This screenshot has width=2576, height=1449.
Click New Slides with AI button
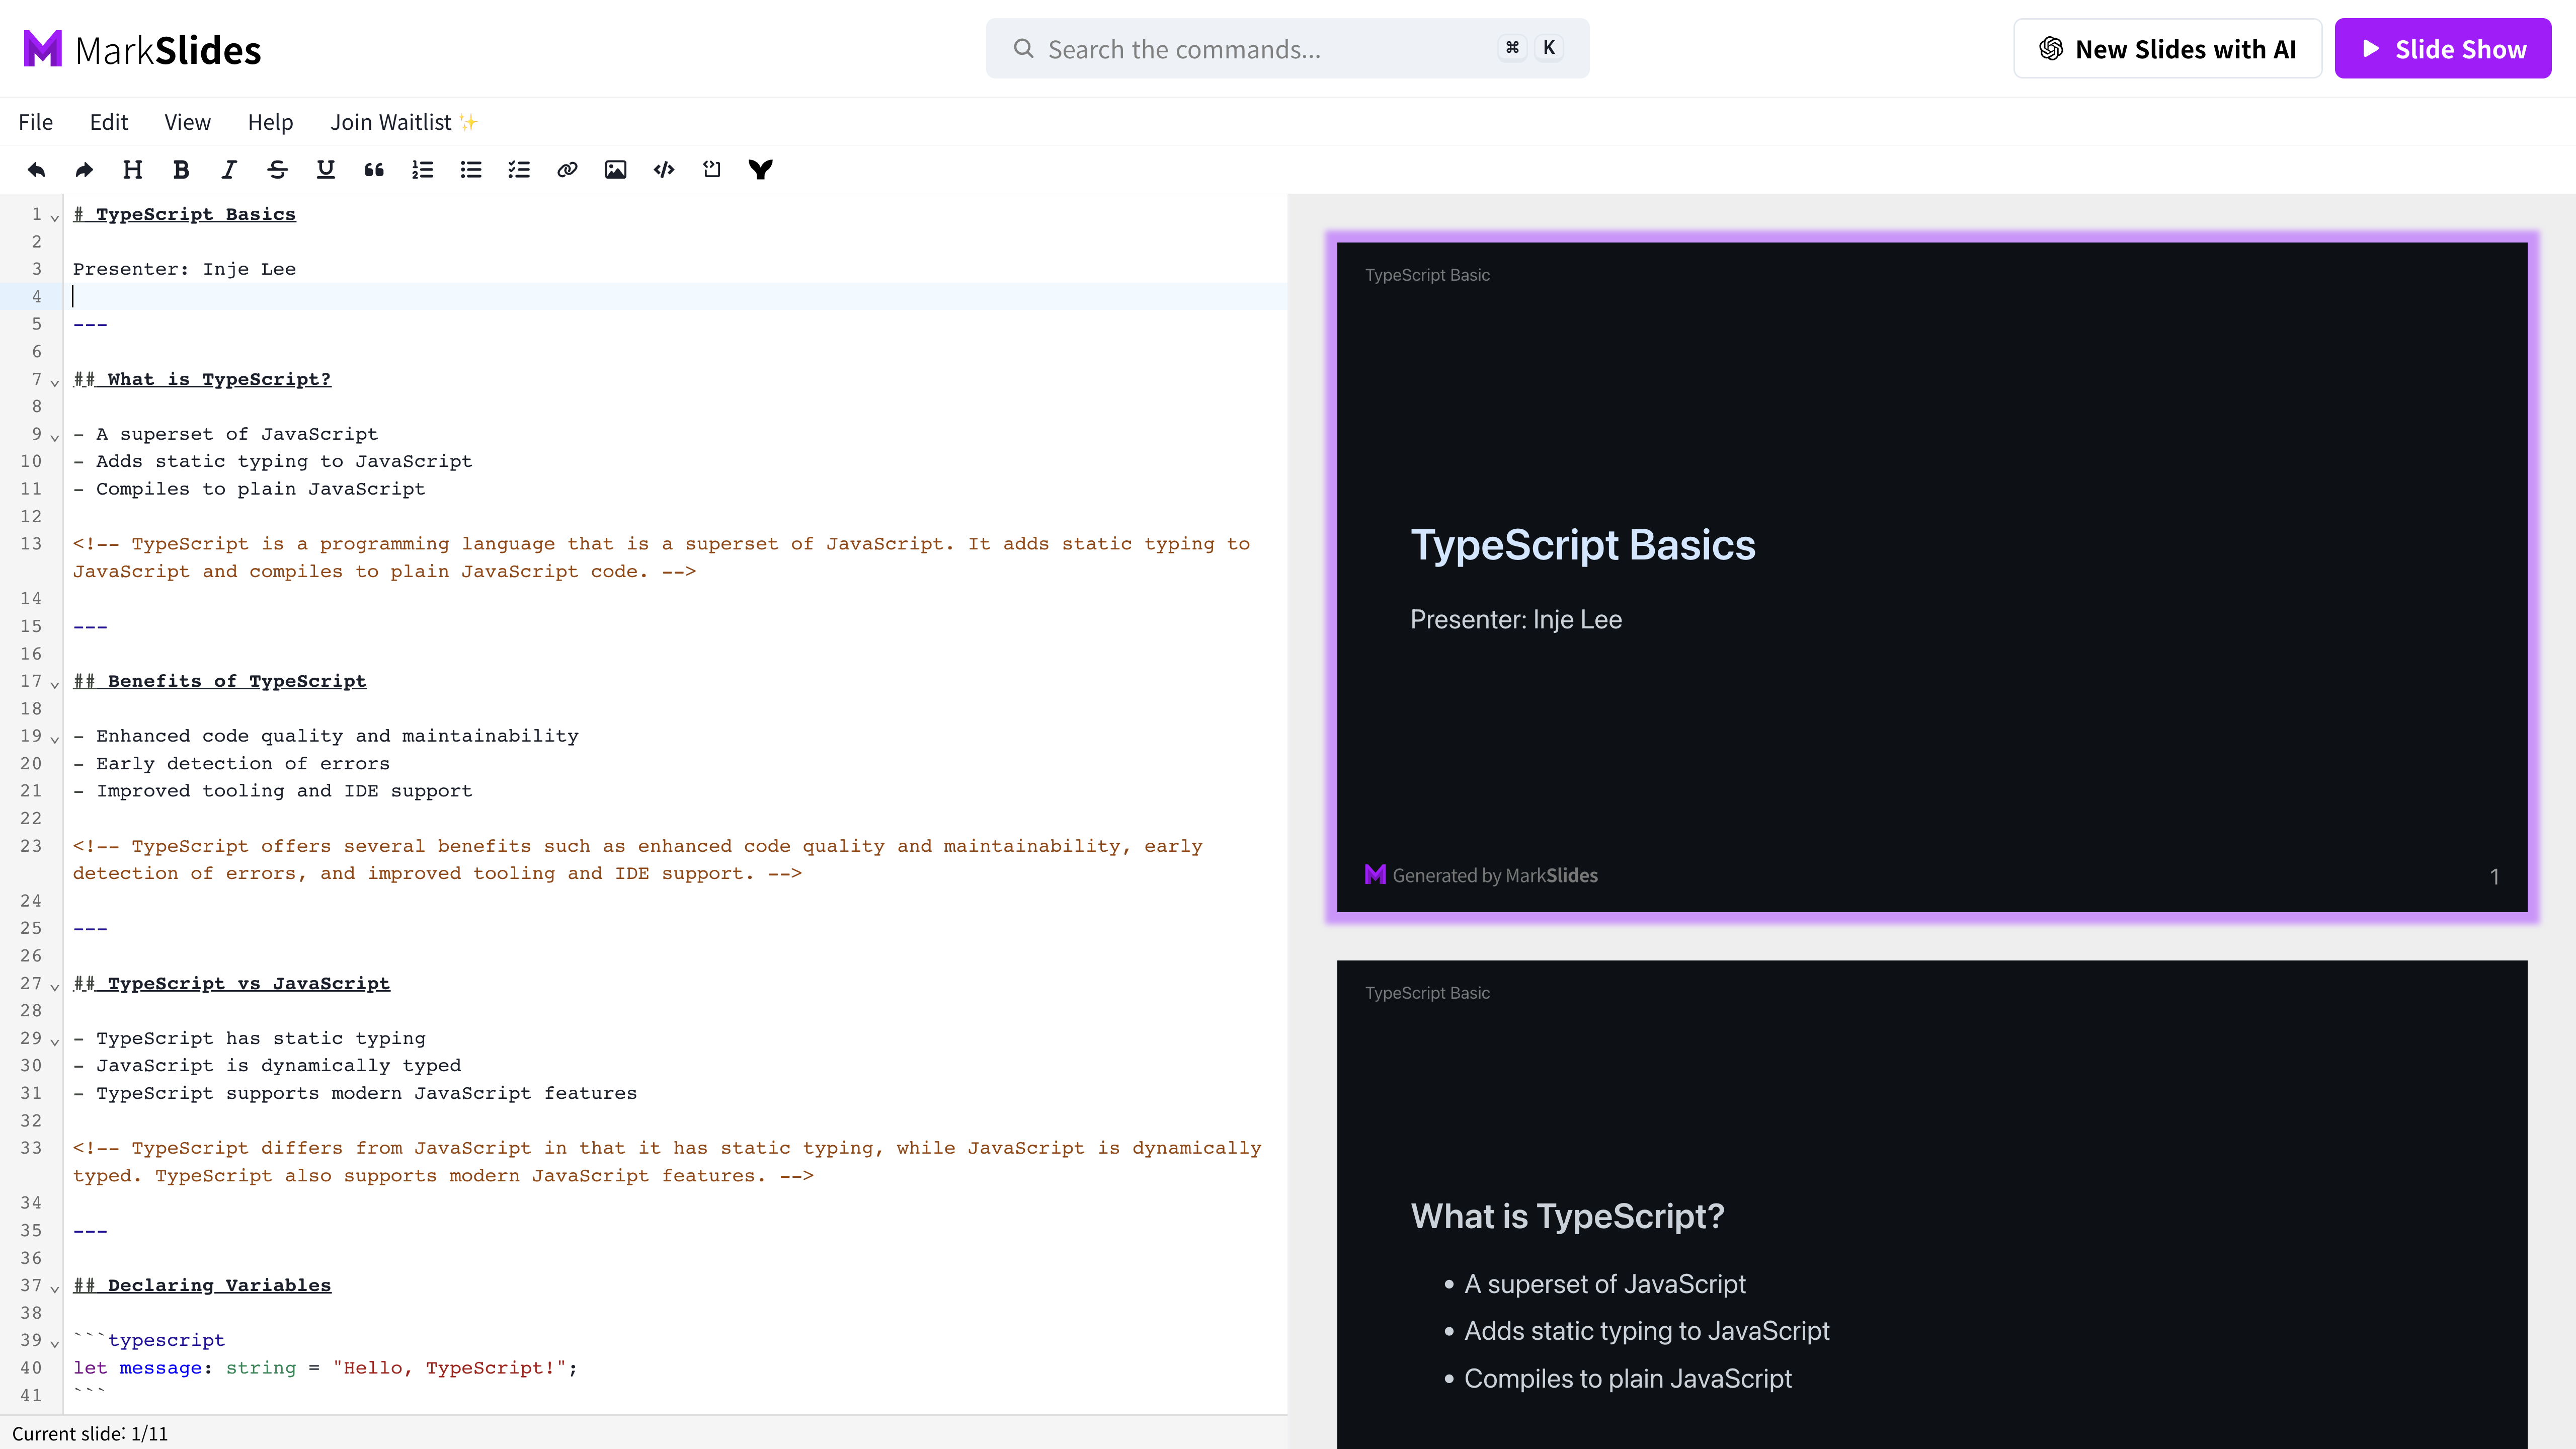pos(2167,49)
